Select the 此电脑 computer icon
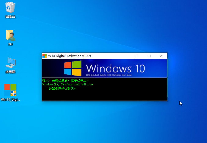 click(10, 63)
